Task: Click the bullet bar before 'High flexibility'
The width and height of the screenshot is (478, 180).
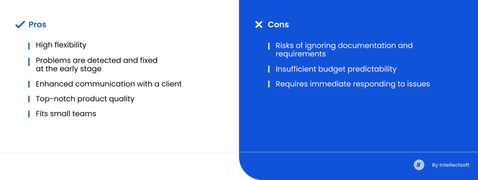Action: [x=29, y=46]
